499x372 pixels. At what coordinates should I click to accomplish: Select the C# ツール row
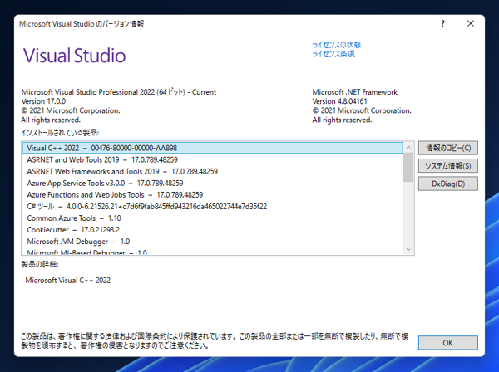click(213, 207)
